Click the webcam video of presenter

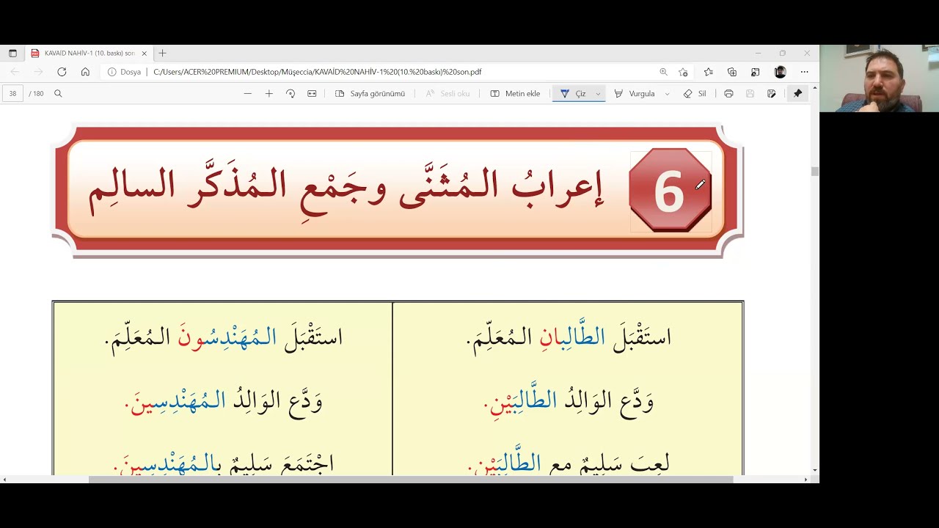880,78
